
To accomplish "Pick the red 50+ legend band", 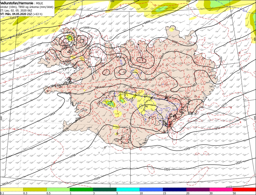I will click(244, 189).
